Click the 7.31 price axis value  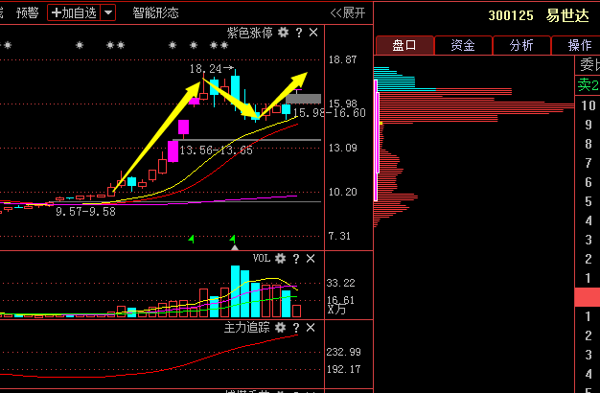click(339, 236)
